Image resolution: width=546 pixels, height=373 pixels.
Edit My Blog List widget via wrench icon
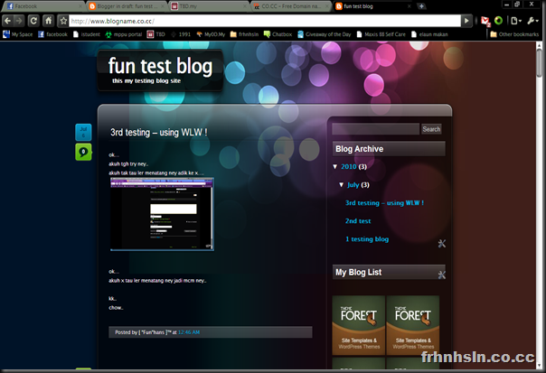coord(441,275)
